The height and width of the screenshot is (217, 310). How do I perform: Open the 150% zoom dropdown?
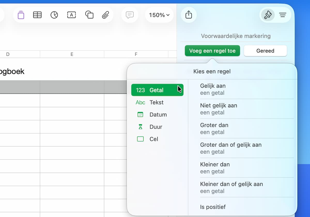pos(159,15)
